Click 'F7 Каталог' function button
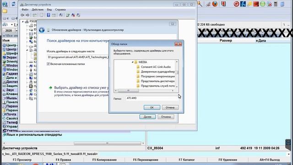This screenshot has height=165, width=293. 187,160
